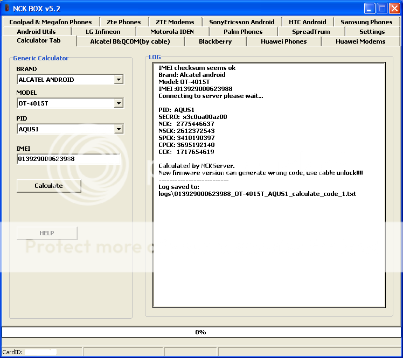Viewport: 403px width, 358px height.
Task: Switch to Alcatel B&QCOM(by cable) tab
Action: [x=130, y=41]
